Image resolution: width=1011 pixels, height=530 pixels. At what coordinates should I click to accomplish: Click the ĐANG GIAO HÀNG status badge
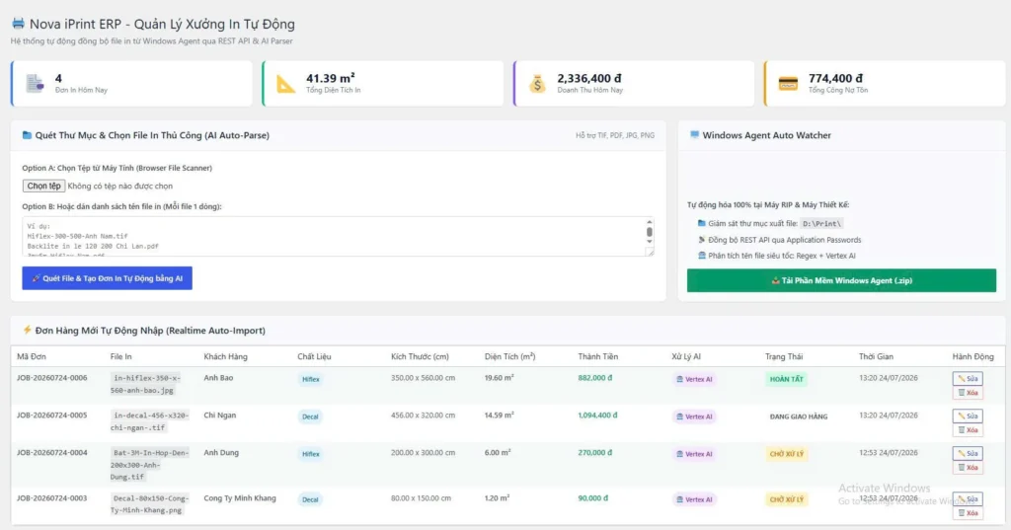[x=798, y=416]
